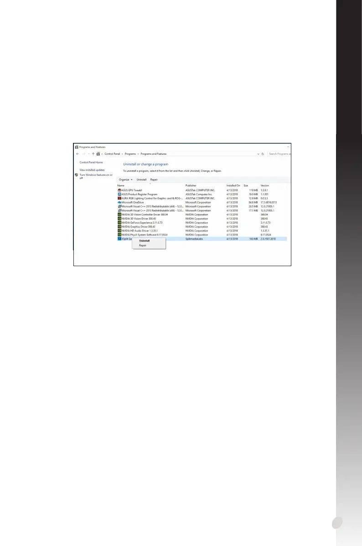This screenshot has width=362, height=546.
Task: Select the NVIDIA GeForce Experience 3.11.0.73 name
Action: click(142, 222)
